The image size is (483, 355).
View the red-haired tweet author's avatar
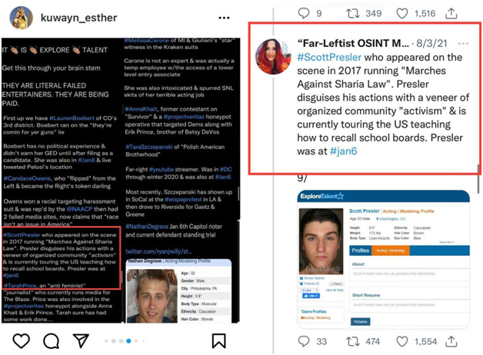coord(274,56)
